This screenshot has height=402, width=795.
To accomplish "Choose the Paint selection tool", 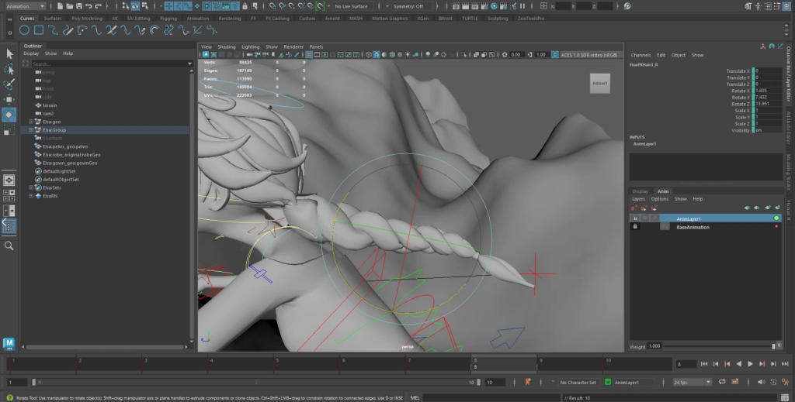I will point(9,84).
